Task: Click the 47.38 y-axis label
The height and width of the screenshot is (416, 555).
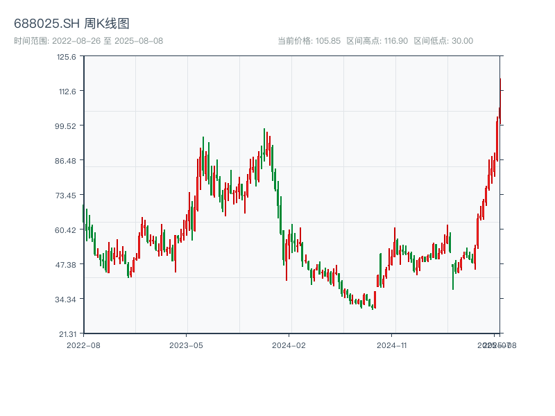Action: (x=65, y=265)
